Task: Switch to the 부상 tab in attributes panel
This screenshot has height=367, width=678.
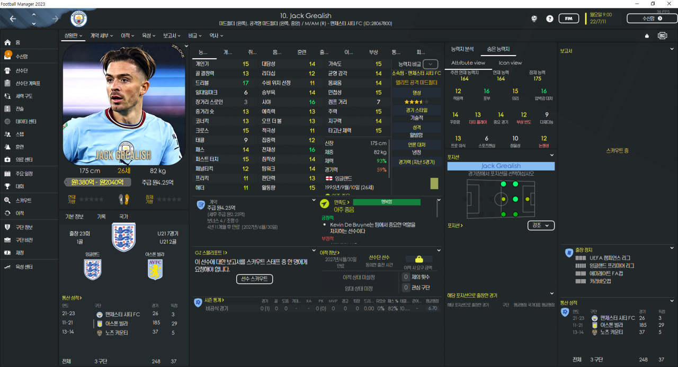Action: click(x=373, y=52)
